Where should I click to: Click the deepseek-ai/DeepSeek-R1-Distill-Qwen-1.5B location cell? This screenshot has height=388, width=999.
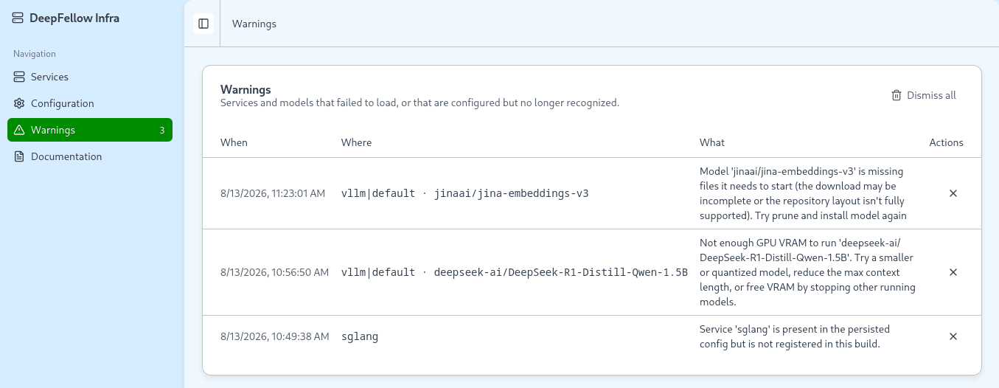click(515, 272)
